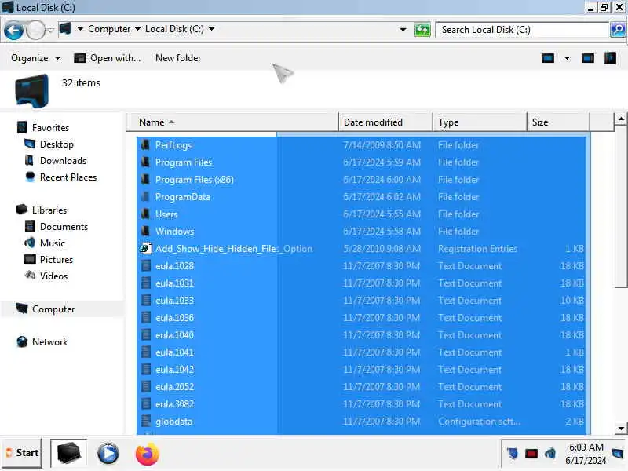Click the Favorites group header

pos(50,128)
